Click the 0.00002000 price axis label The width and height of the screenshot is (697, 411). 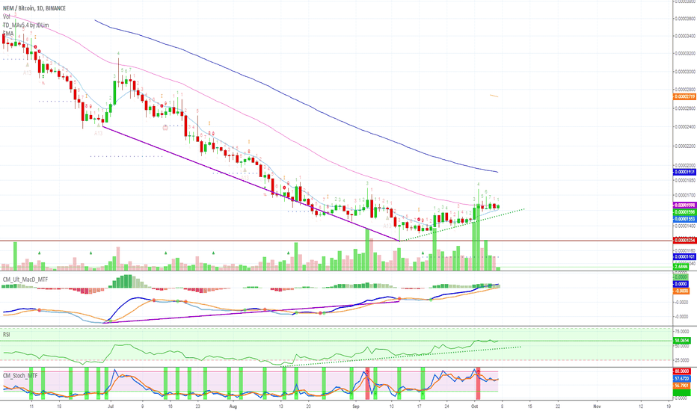tap(684, 165)
